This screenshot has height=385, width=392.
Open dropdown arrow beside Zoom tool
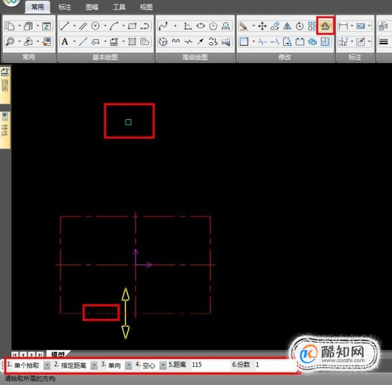coord(20,41)
